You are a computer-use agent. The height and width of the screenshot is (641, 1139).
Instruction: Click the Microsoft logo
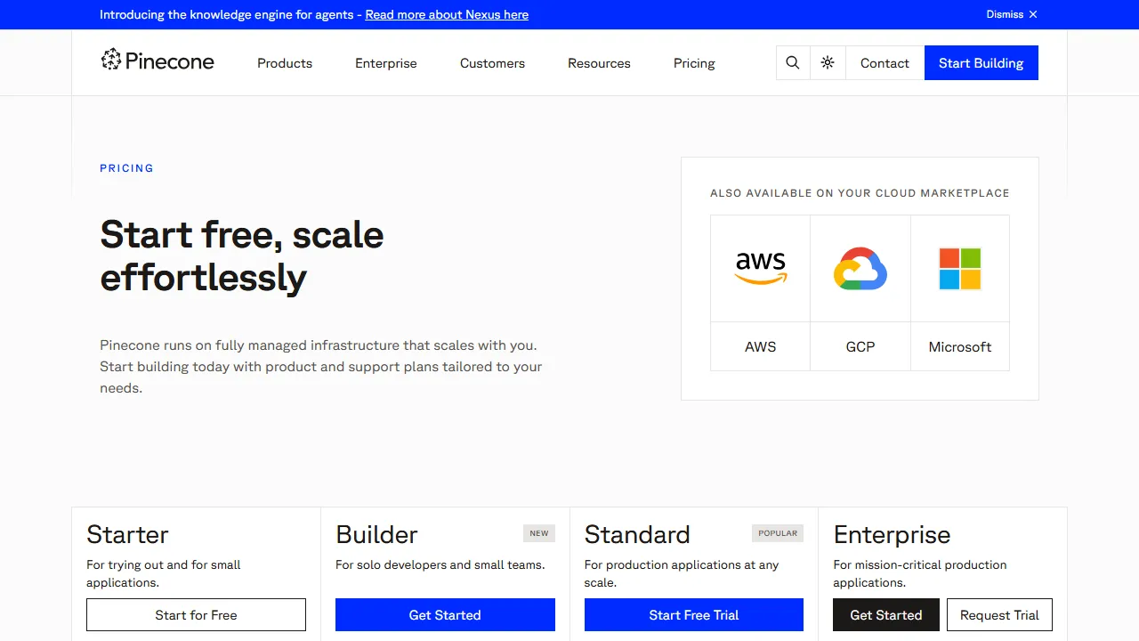(960, 268)
